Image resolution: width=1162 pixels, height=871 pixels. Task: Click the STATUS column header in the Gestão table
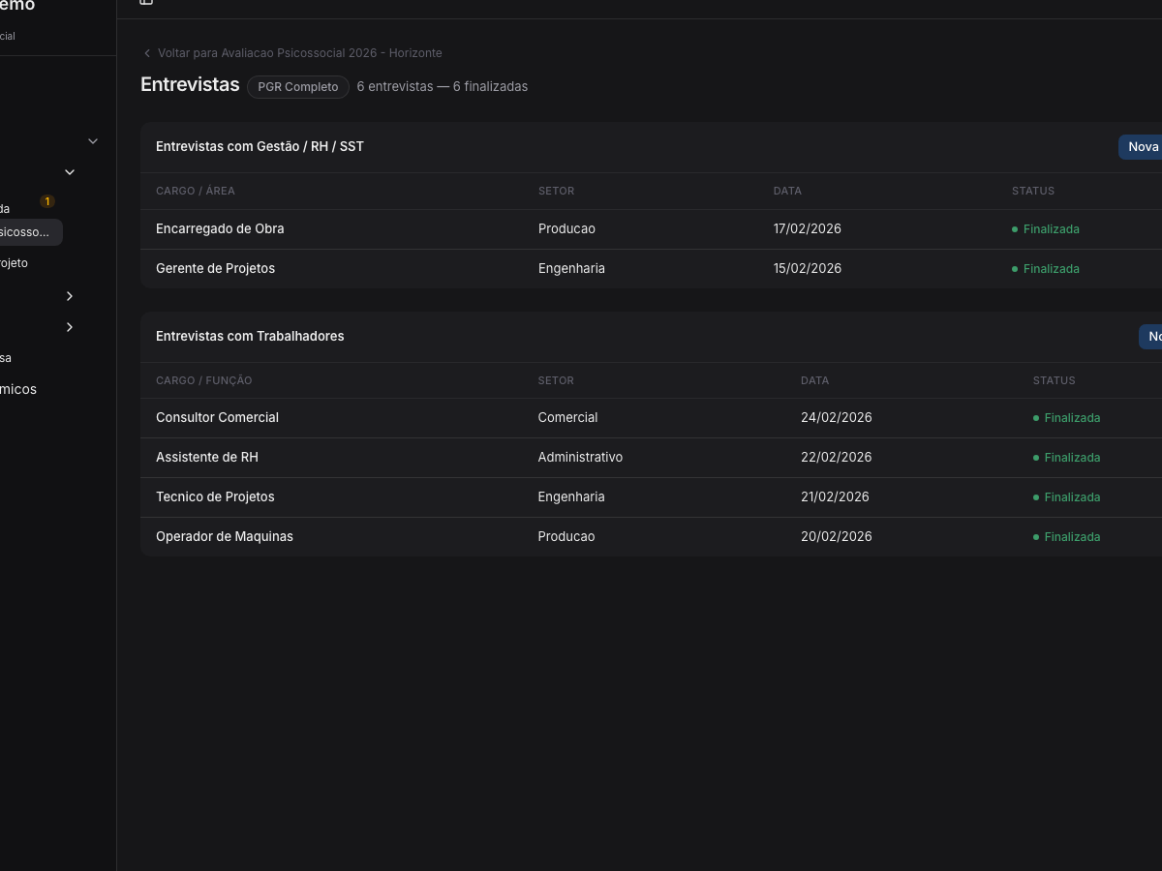pos(1033,192)
